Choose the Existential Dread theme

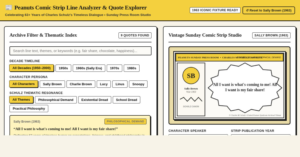[95, 100]
